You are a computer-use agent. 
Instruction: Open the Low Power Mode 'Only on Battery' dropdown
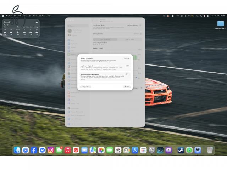(x=134, y=25)
